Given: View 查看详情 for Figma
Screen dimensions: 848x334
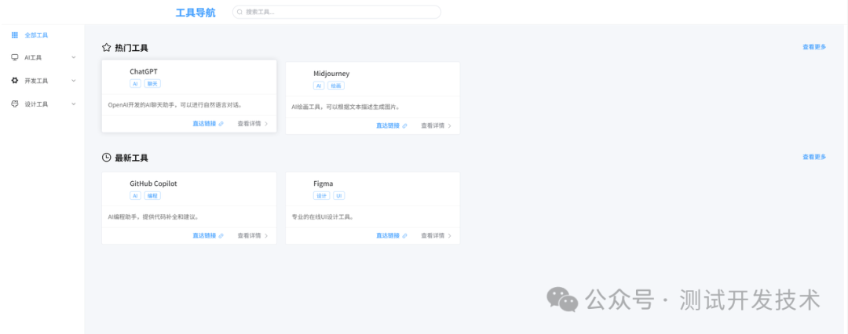Looking at the screenshot, I should tap(436, 235).
